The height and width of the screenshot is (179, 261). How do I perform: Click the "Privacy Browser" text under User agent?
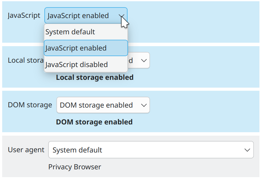[x=75, y=167]
